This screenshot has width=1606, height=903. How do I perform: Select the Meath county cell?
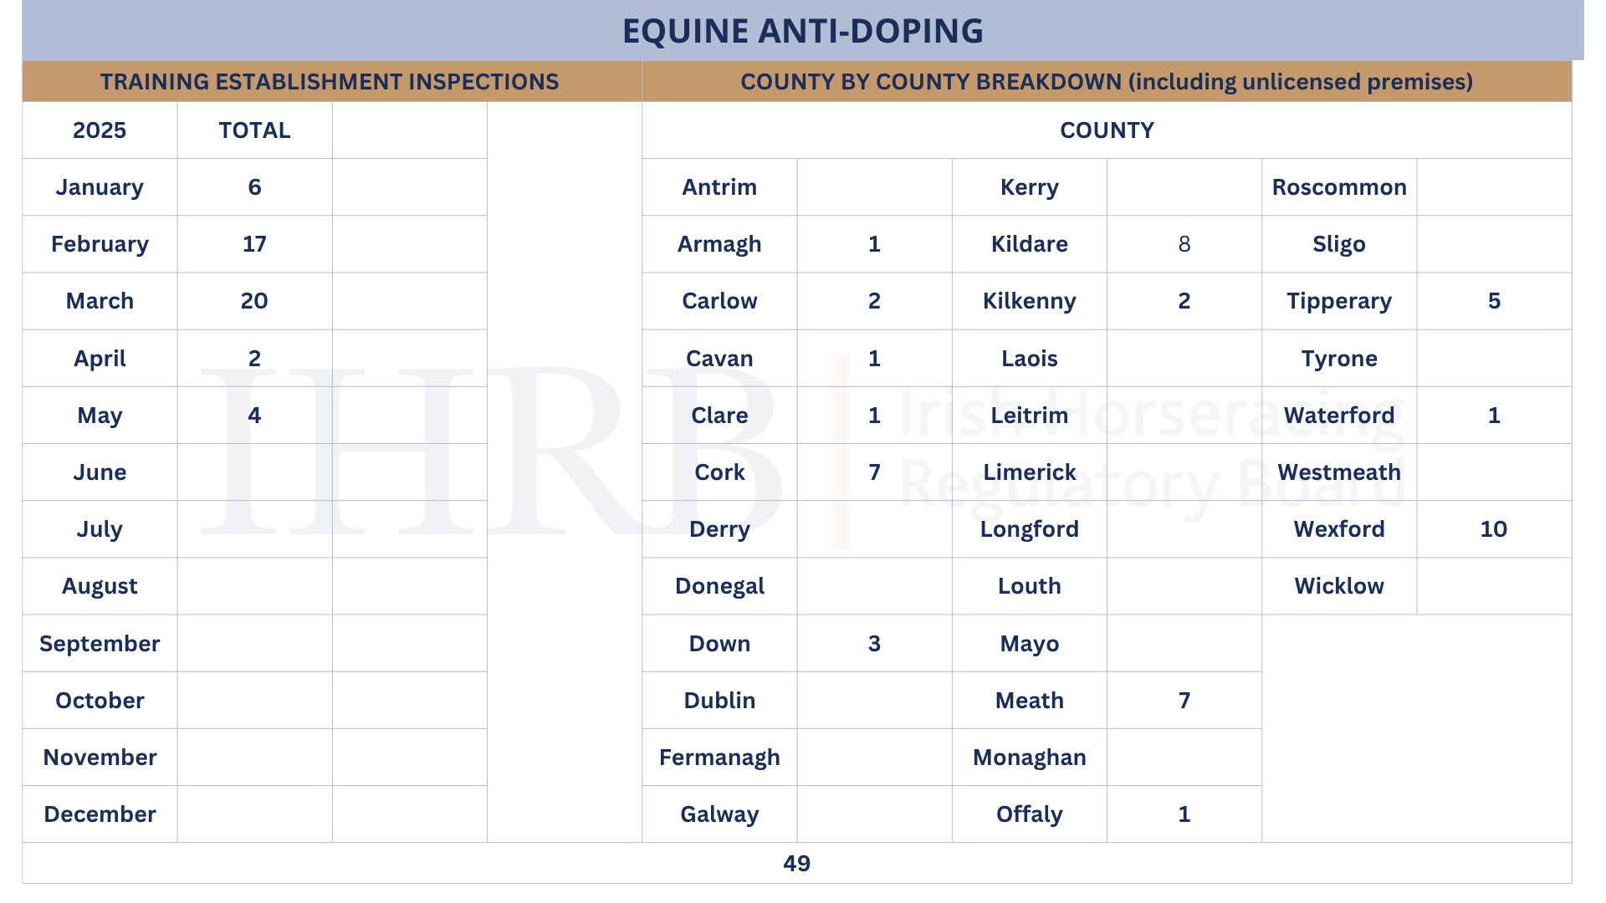[1030, 701]
